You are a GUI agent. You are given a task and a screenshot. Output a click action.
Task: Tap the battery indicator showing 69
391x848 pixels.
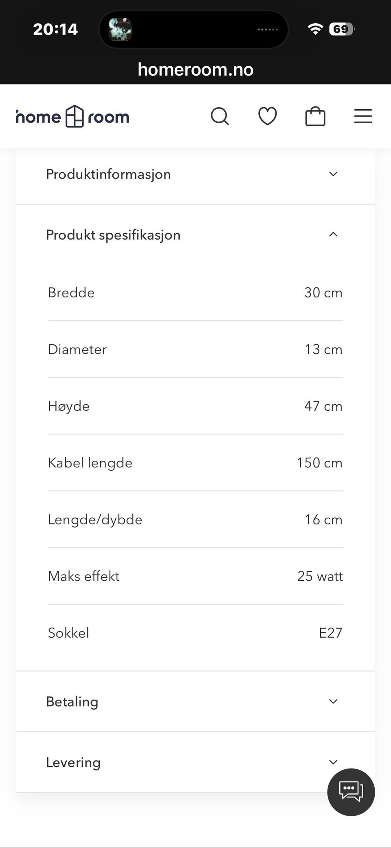(x=342, y=29)
